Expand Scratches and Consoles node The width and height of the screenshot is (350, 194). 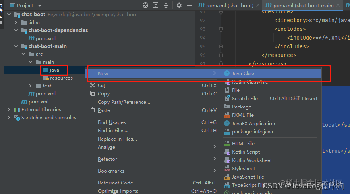point(9,118)
